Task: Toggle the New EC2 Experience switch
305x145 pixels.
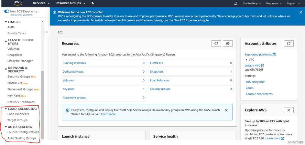Action: (x=6, y=11)
